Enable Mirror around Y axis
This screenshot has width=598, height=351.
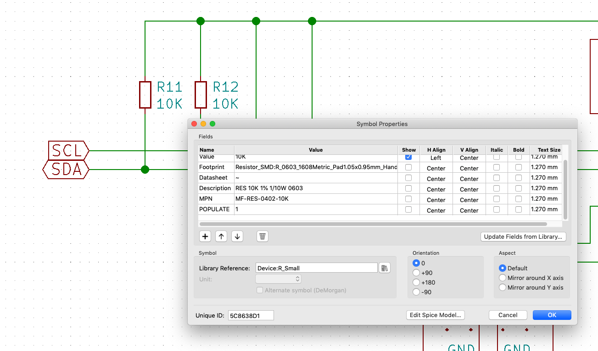pyautogui.click(x=503, y=287)
